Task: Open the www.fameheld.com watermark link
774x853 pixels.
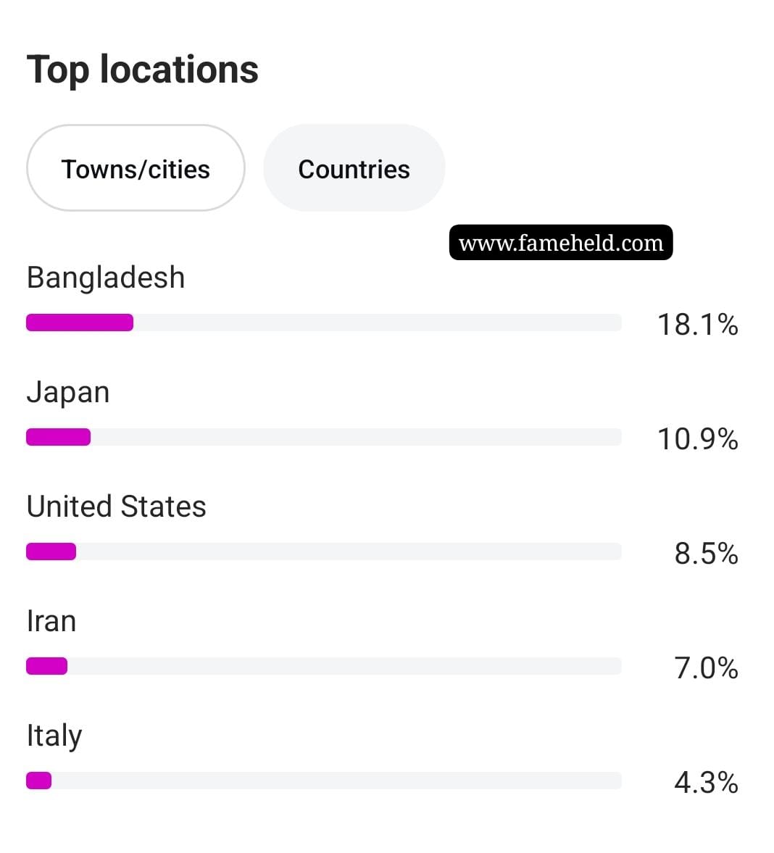Action: (561, 243)
